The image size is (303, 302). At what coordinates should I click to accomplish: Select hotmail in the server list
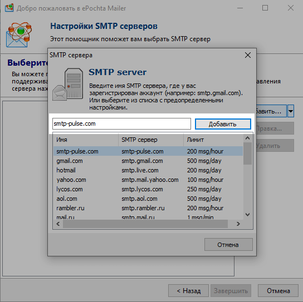pyautogui.click(x=66, y=170)
